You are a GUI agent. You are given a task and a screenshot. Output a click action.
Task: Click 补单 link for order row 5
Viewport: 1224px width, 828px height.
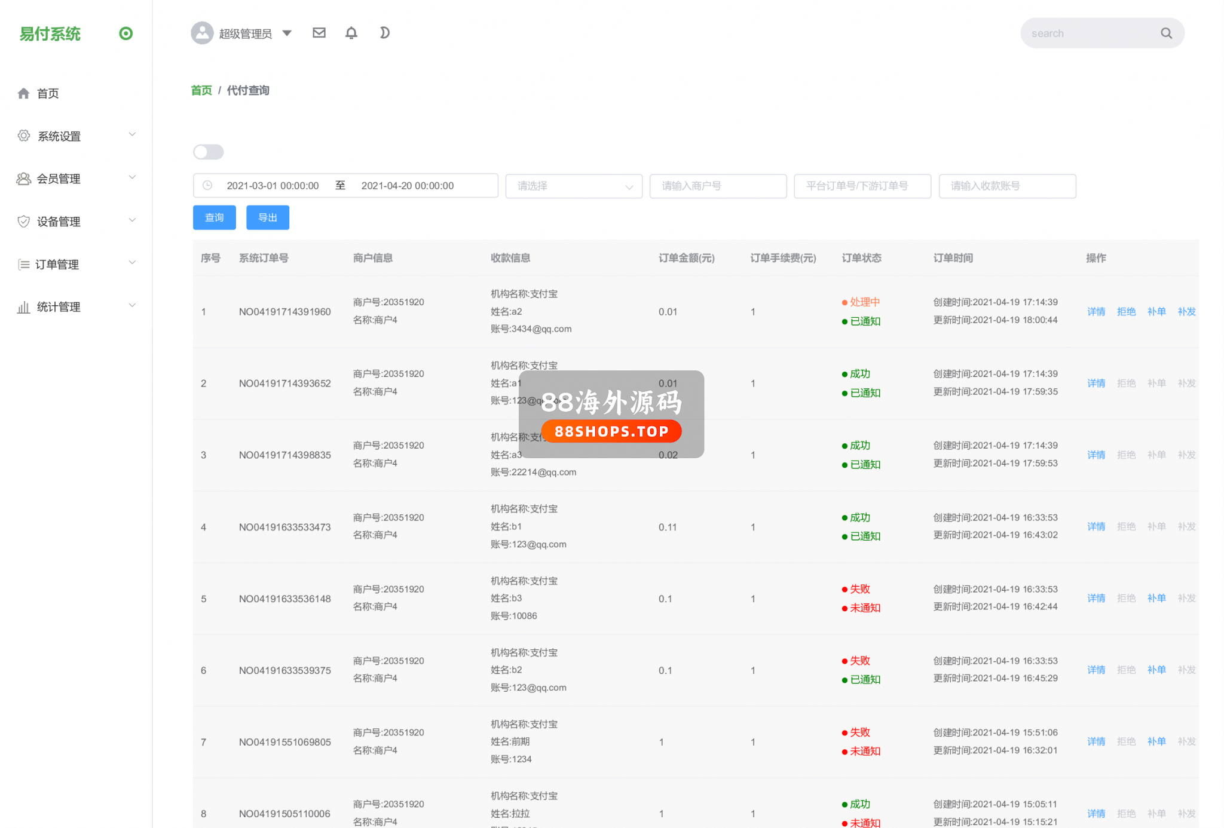[1156, 598]
